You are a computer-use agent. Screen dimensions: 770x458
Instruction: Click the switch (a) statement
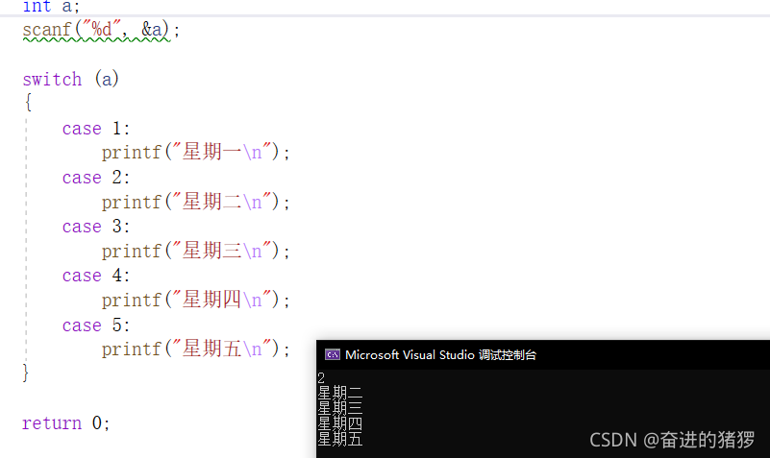point(71,79)
